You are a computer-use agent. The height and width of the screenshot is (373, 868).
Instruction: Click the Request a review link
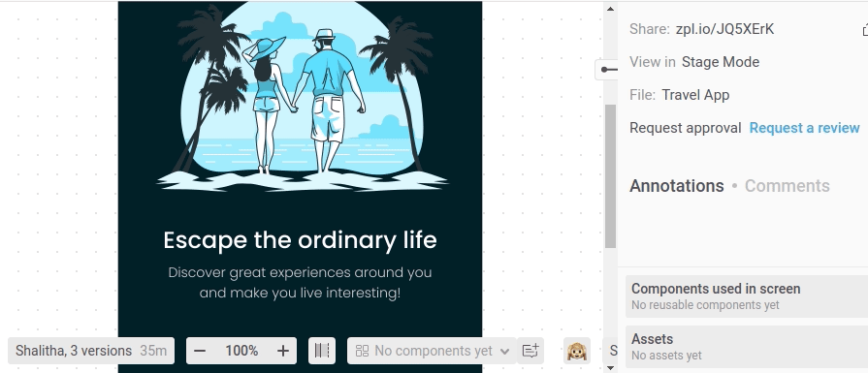point(804,128)
